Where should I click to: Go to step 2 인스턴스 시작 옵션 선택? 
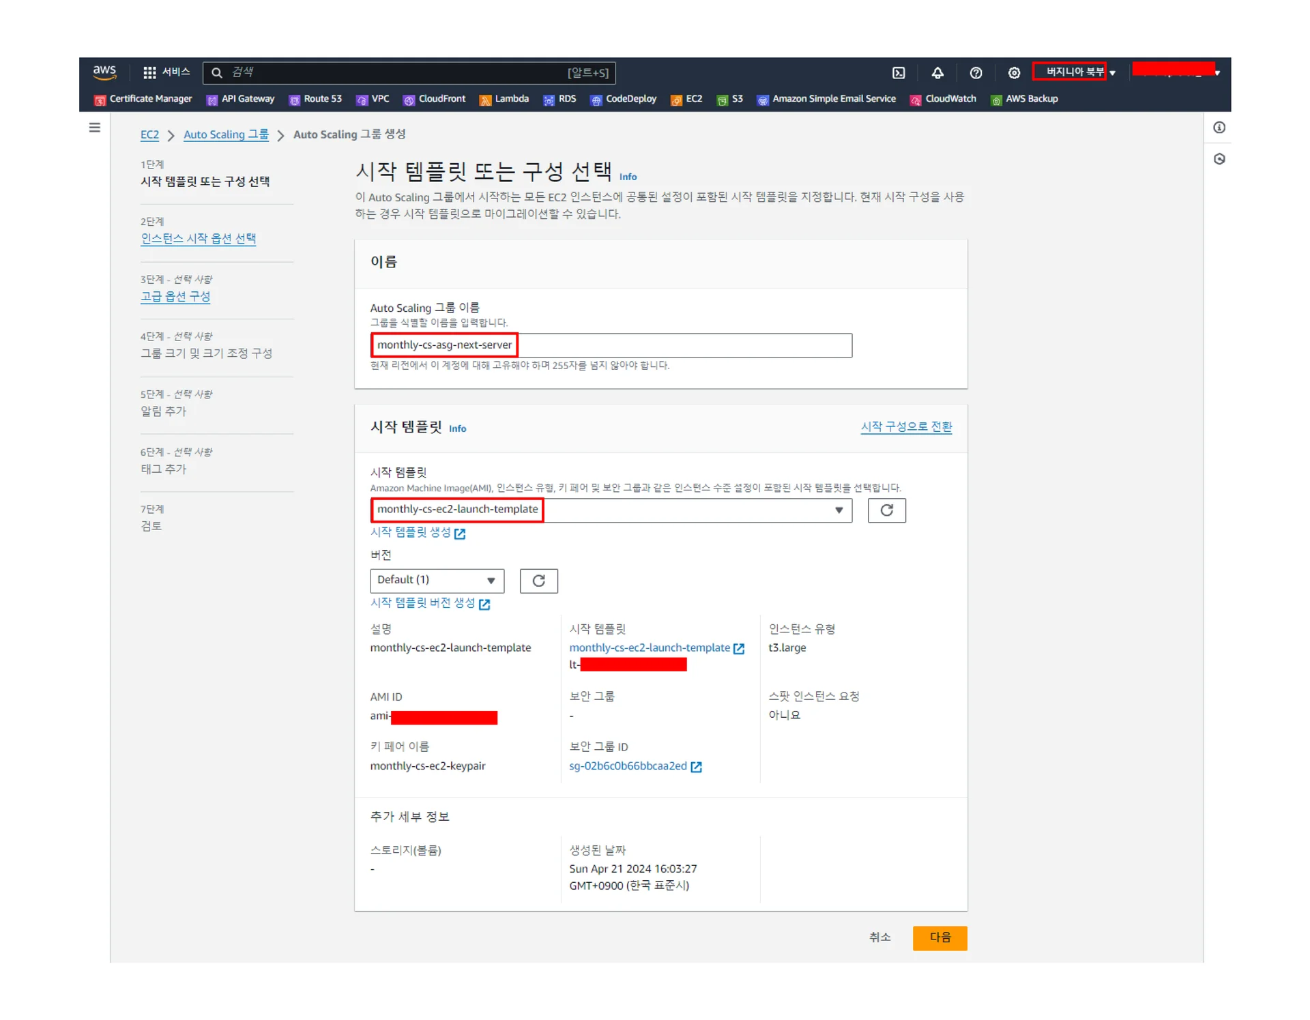[x=198, y=239]
